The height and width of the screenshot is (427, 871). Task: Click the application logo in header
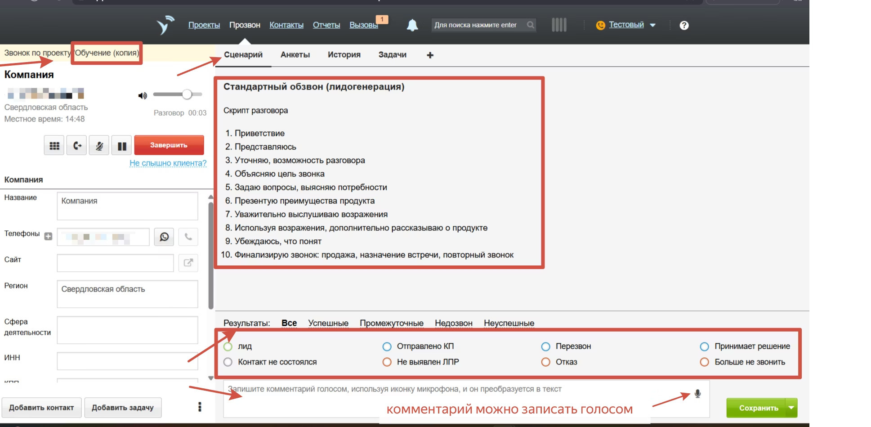pos(165,25)
